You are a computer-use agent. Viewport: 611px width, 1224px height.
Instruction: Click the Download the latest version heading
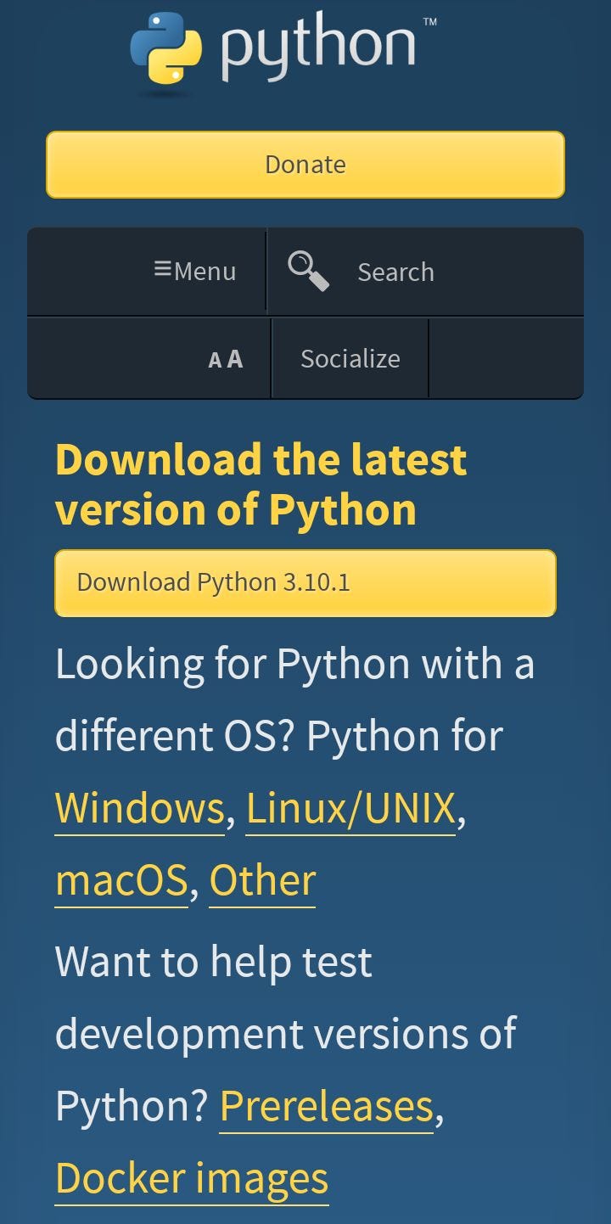261,483
